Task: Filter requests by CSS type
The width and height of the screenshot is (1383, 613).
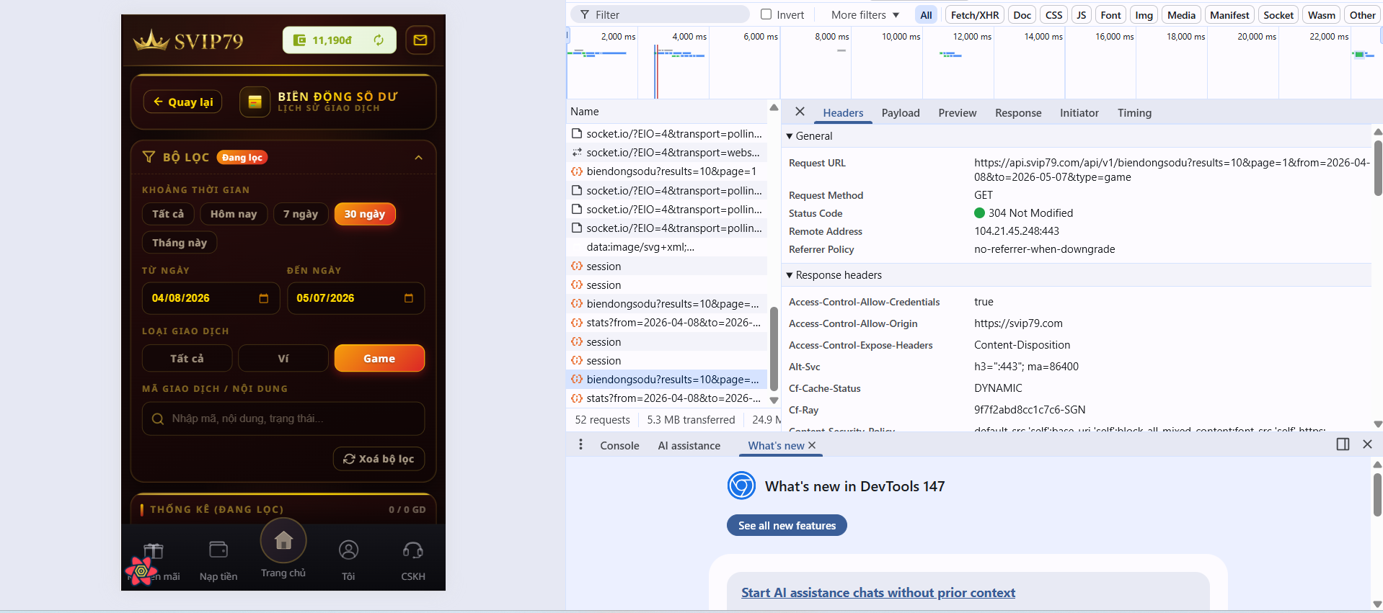Action: (x=1053, y=14)
